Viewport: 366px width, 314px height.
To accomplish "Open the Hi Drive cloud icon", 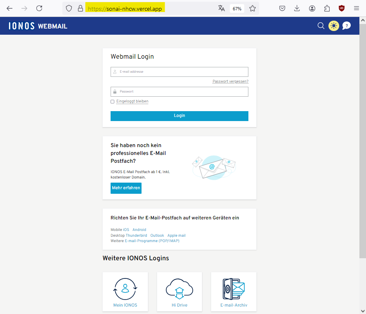I will (179, 289).
